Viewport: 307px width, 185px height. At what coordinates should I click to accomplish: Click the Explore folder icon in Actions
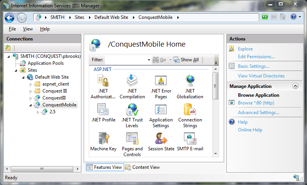(x=232, y=49)
